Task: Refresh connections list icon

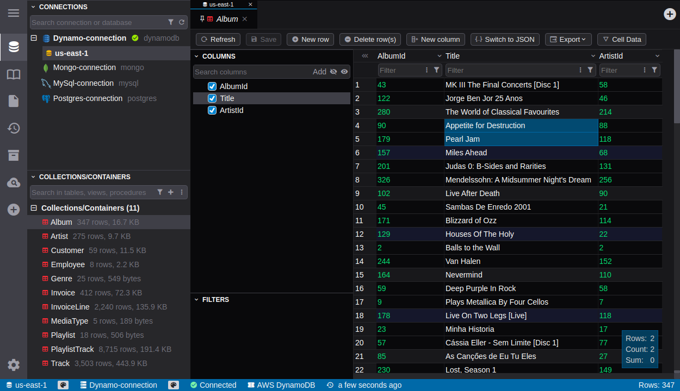Action: [x=182, y=22]
